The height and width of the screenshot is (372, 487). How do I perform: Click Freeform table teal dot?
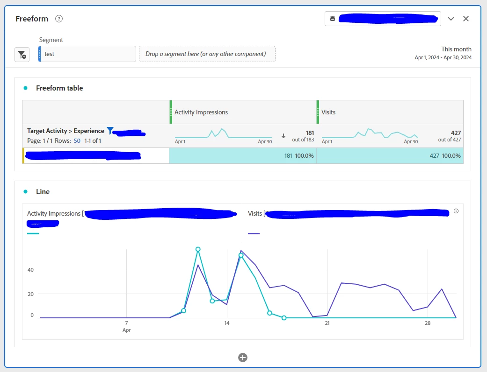[x=25, y=88]
